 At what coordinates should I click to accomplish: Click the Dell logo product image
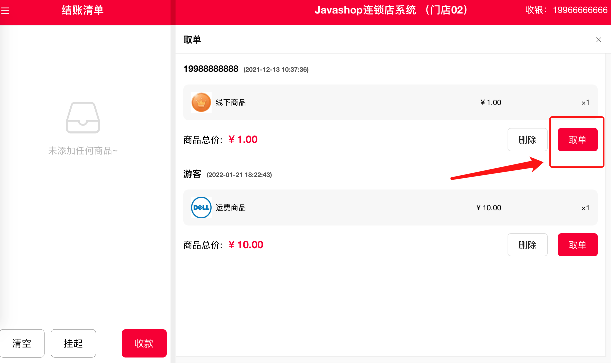[x=201, y=207]
